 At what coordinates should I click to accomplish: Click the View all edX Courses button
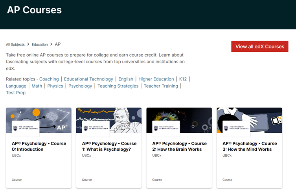coord(259,46)
